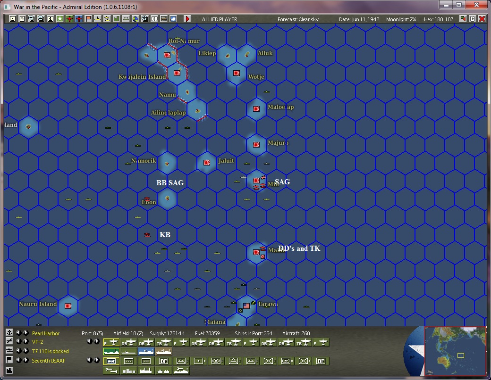Click 'TF 110 is docked' text
Screen dimensions: 491x380
pos(51,351)
